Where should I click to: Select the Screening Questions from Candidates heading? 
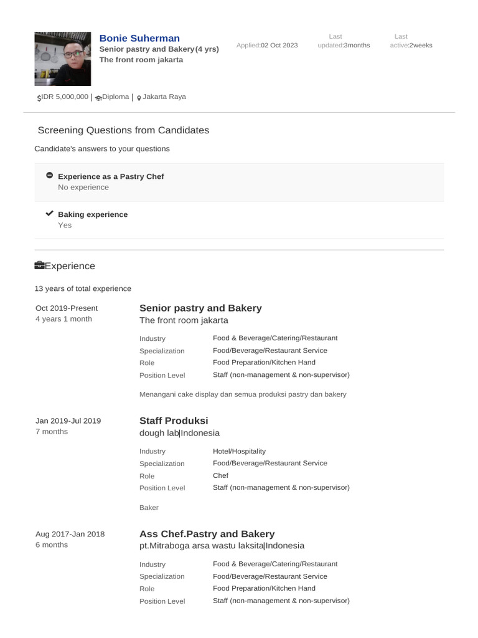[x=123, y=130]
